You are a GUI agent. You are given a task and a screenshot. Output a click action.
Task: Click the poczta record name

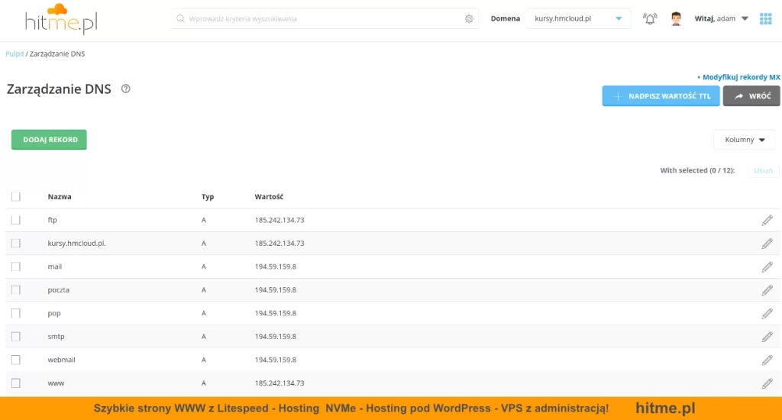pos(58,290)
